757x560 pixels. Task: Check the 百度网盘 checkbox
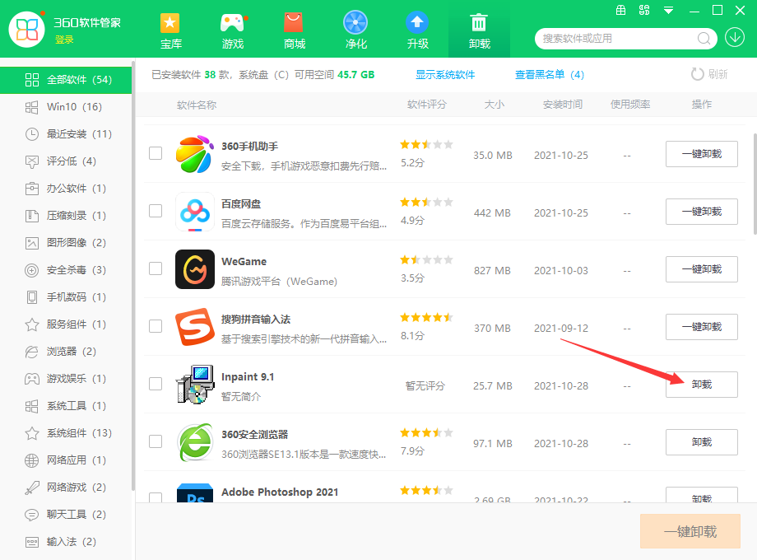(156, 211)
